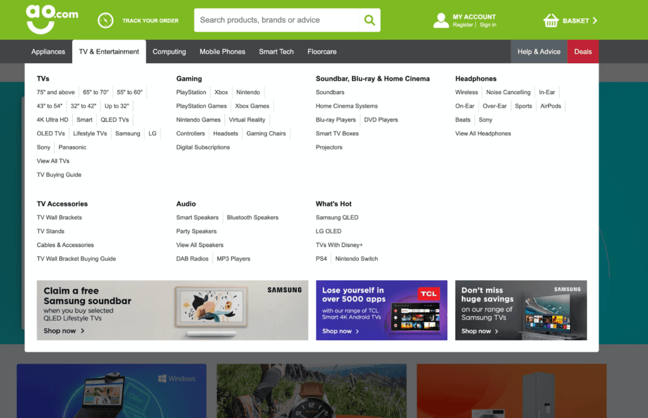This screenshot has height=418, width=648.
Task: Focus the product search field
Action: click(277, 20)
